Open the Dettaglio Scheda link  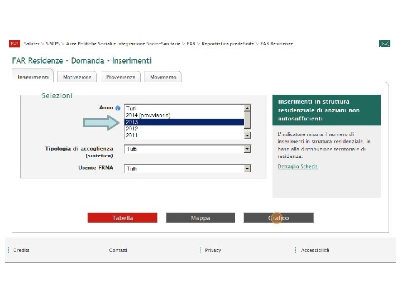pos(298,167)
